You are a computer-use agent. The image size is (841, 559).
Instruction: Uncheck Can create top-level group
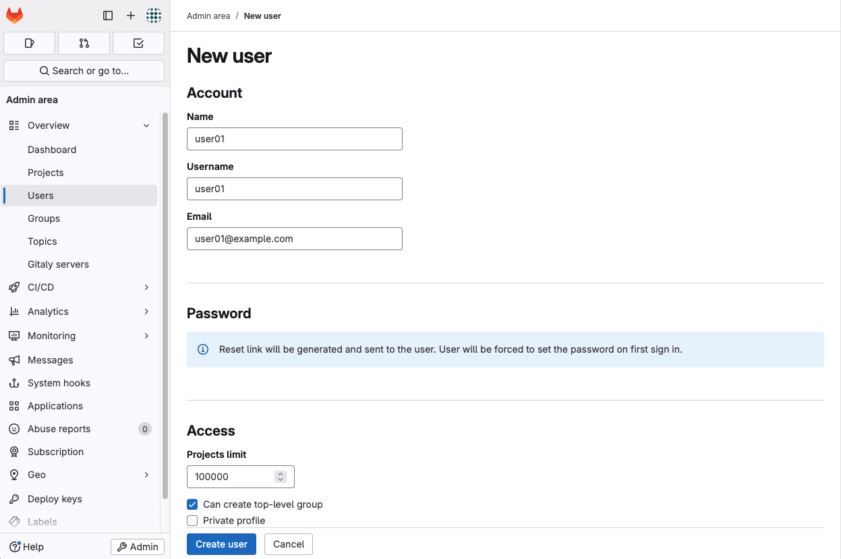point(192,504)
